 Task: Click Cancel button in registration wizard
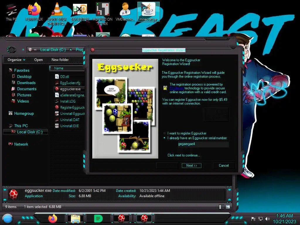pos(224,166)
